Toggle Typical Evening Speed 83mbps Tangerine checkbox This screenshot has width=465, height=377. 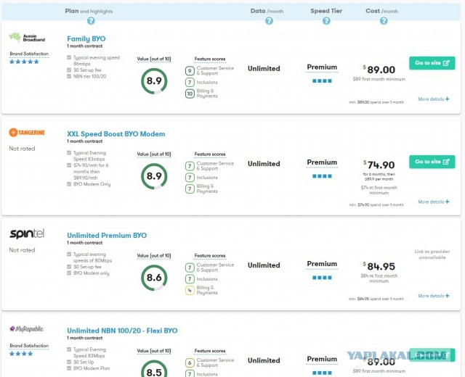coord(69,153)
